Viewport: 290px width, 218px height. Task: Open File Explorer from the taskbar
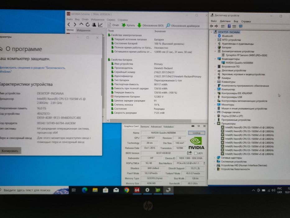pyautogui.click(x=95, y=190)
